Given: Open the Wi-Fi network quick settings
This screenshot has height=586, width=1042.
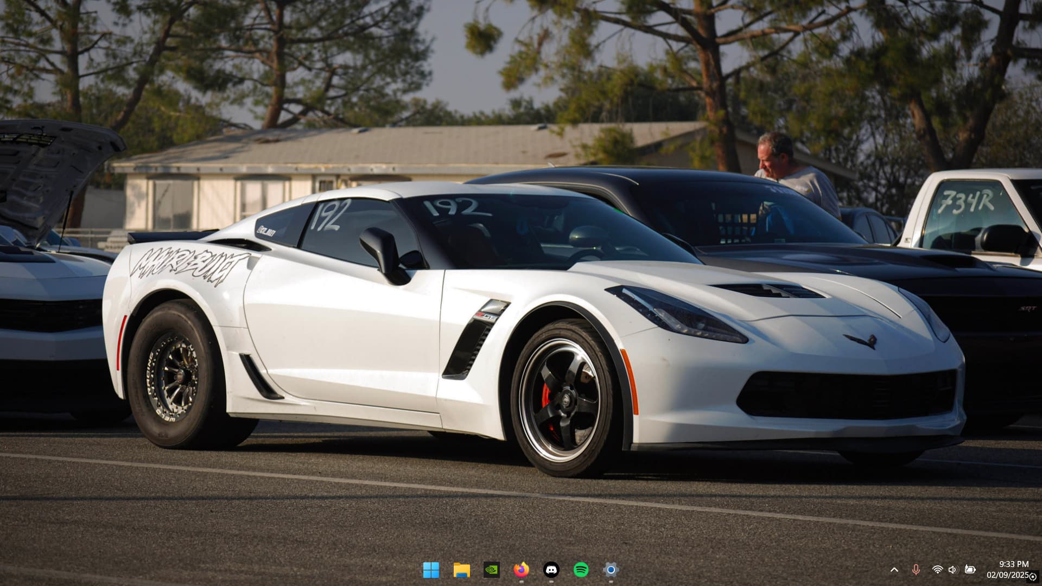Looking at the screenshot, I should (937, 570).
